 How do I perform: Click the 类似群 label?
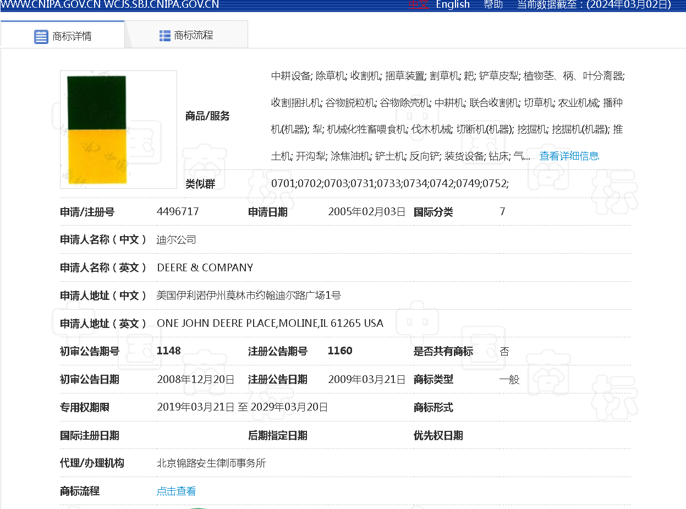click(x=200, y=184)
